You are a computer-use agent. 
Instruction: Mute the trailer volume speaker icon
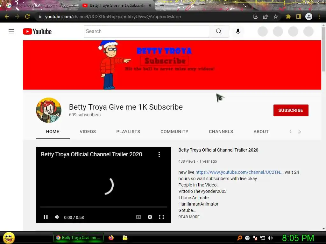coord(57,217)
